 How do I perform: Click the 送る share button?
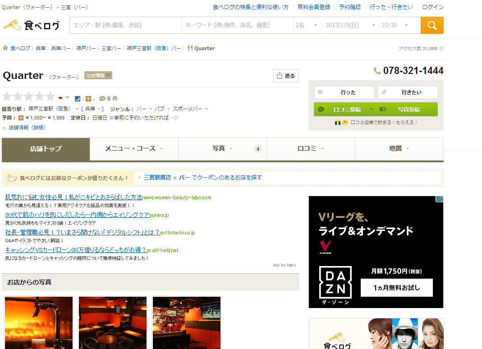pos(286,76)
